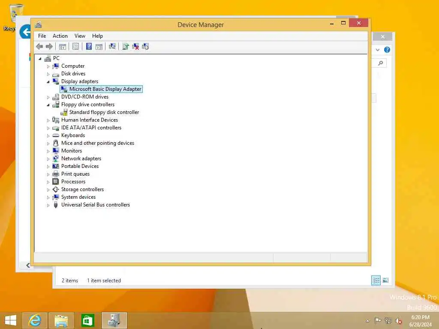Screen dimensions: 439x329
Task: Click Uninstall device toolbar icon with red X
Action: point(135,46)
